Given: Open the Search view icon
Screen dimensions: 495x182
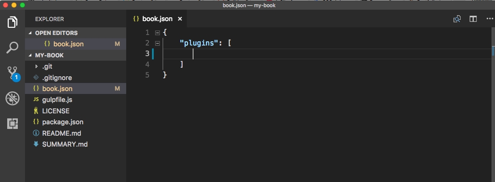Looking at the screenshot, I should (13, 48).
